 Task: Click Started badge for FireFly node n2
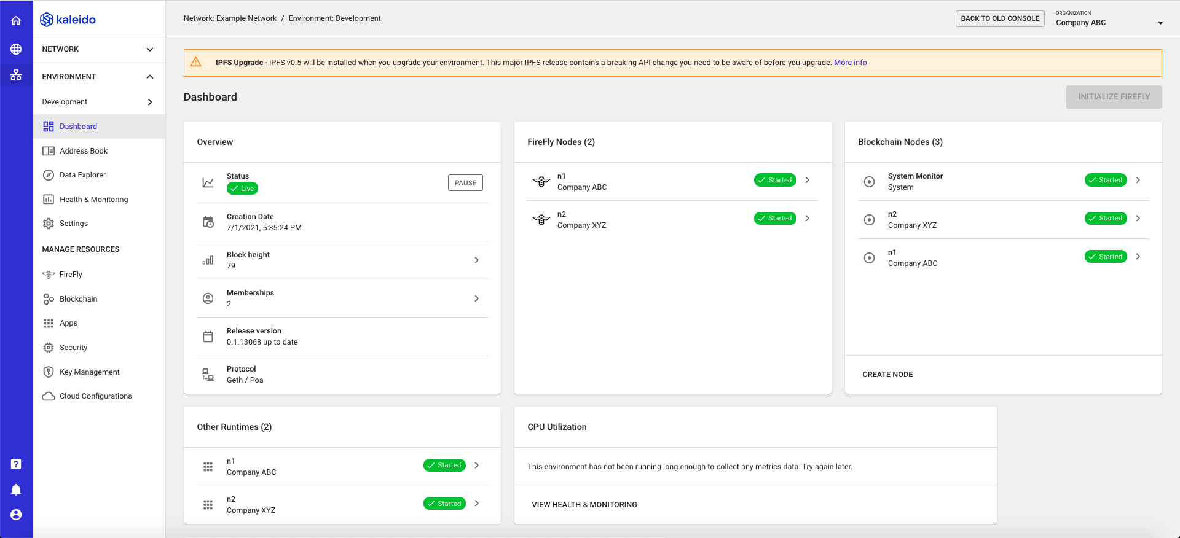[775, 218]
